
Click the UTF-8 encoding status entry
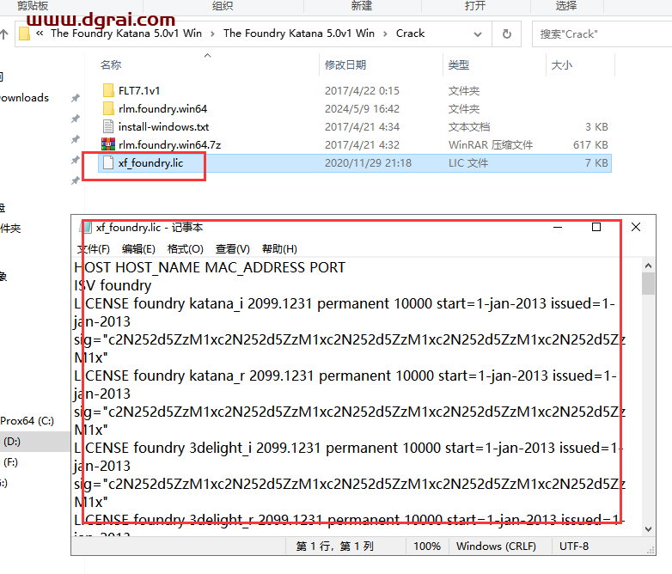(x=574, y=547)
